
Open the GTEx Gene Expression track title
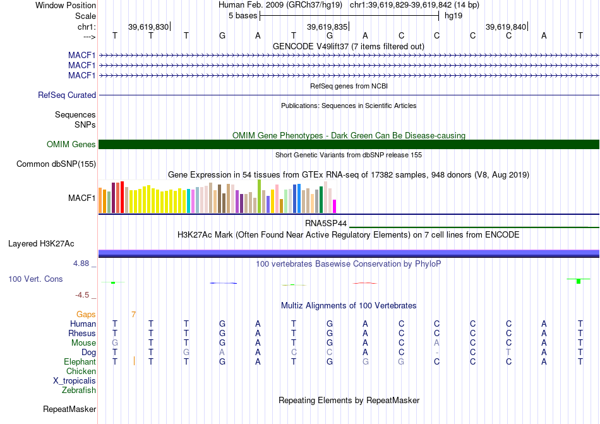[x=349, y=175]
